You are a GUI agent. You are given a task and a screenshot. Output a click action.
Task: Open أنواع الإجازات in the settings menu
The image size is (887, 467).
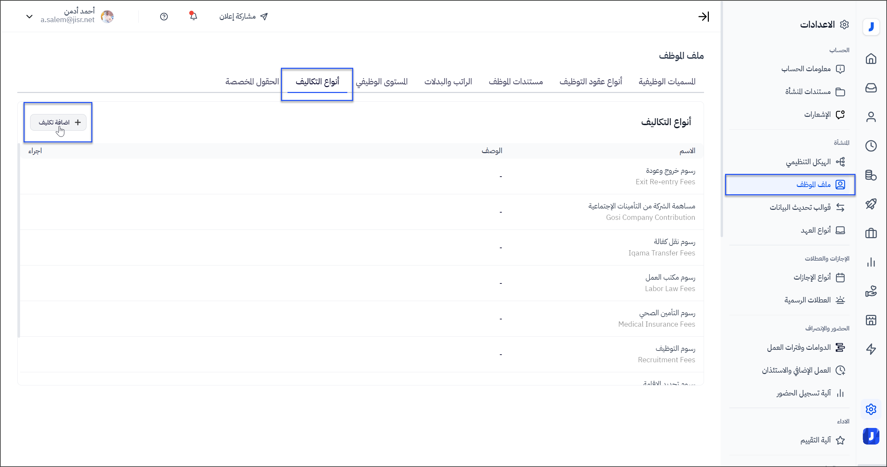tap(812, 277)
